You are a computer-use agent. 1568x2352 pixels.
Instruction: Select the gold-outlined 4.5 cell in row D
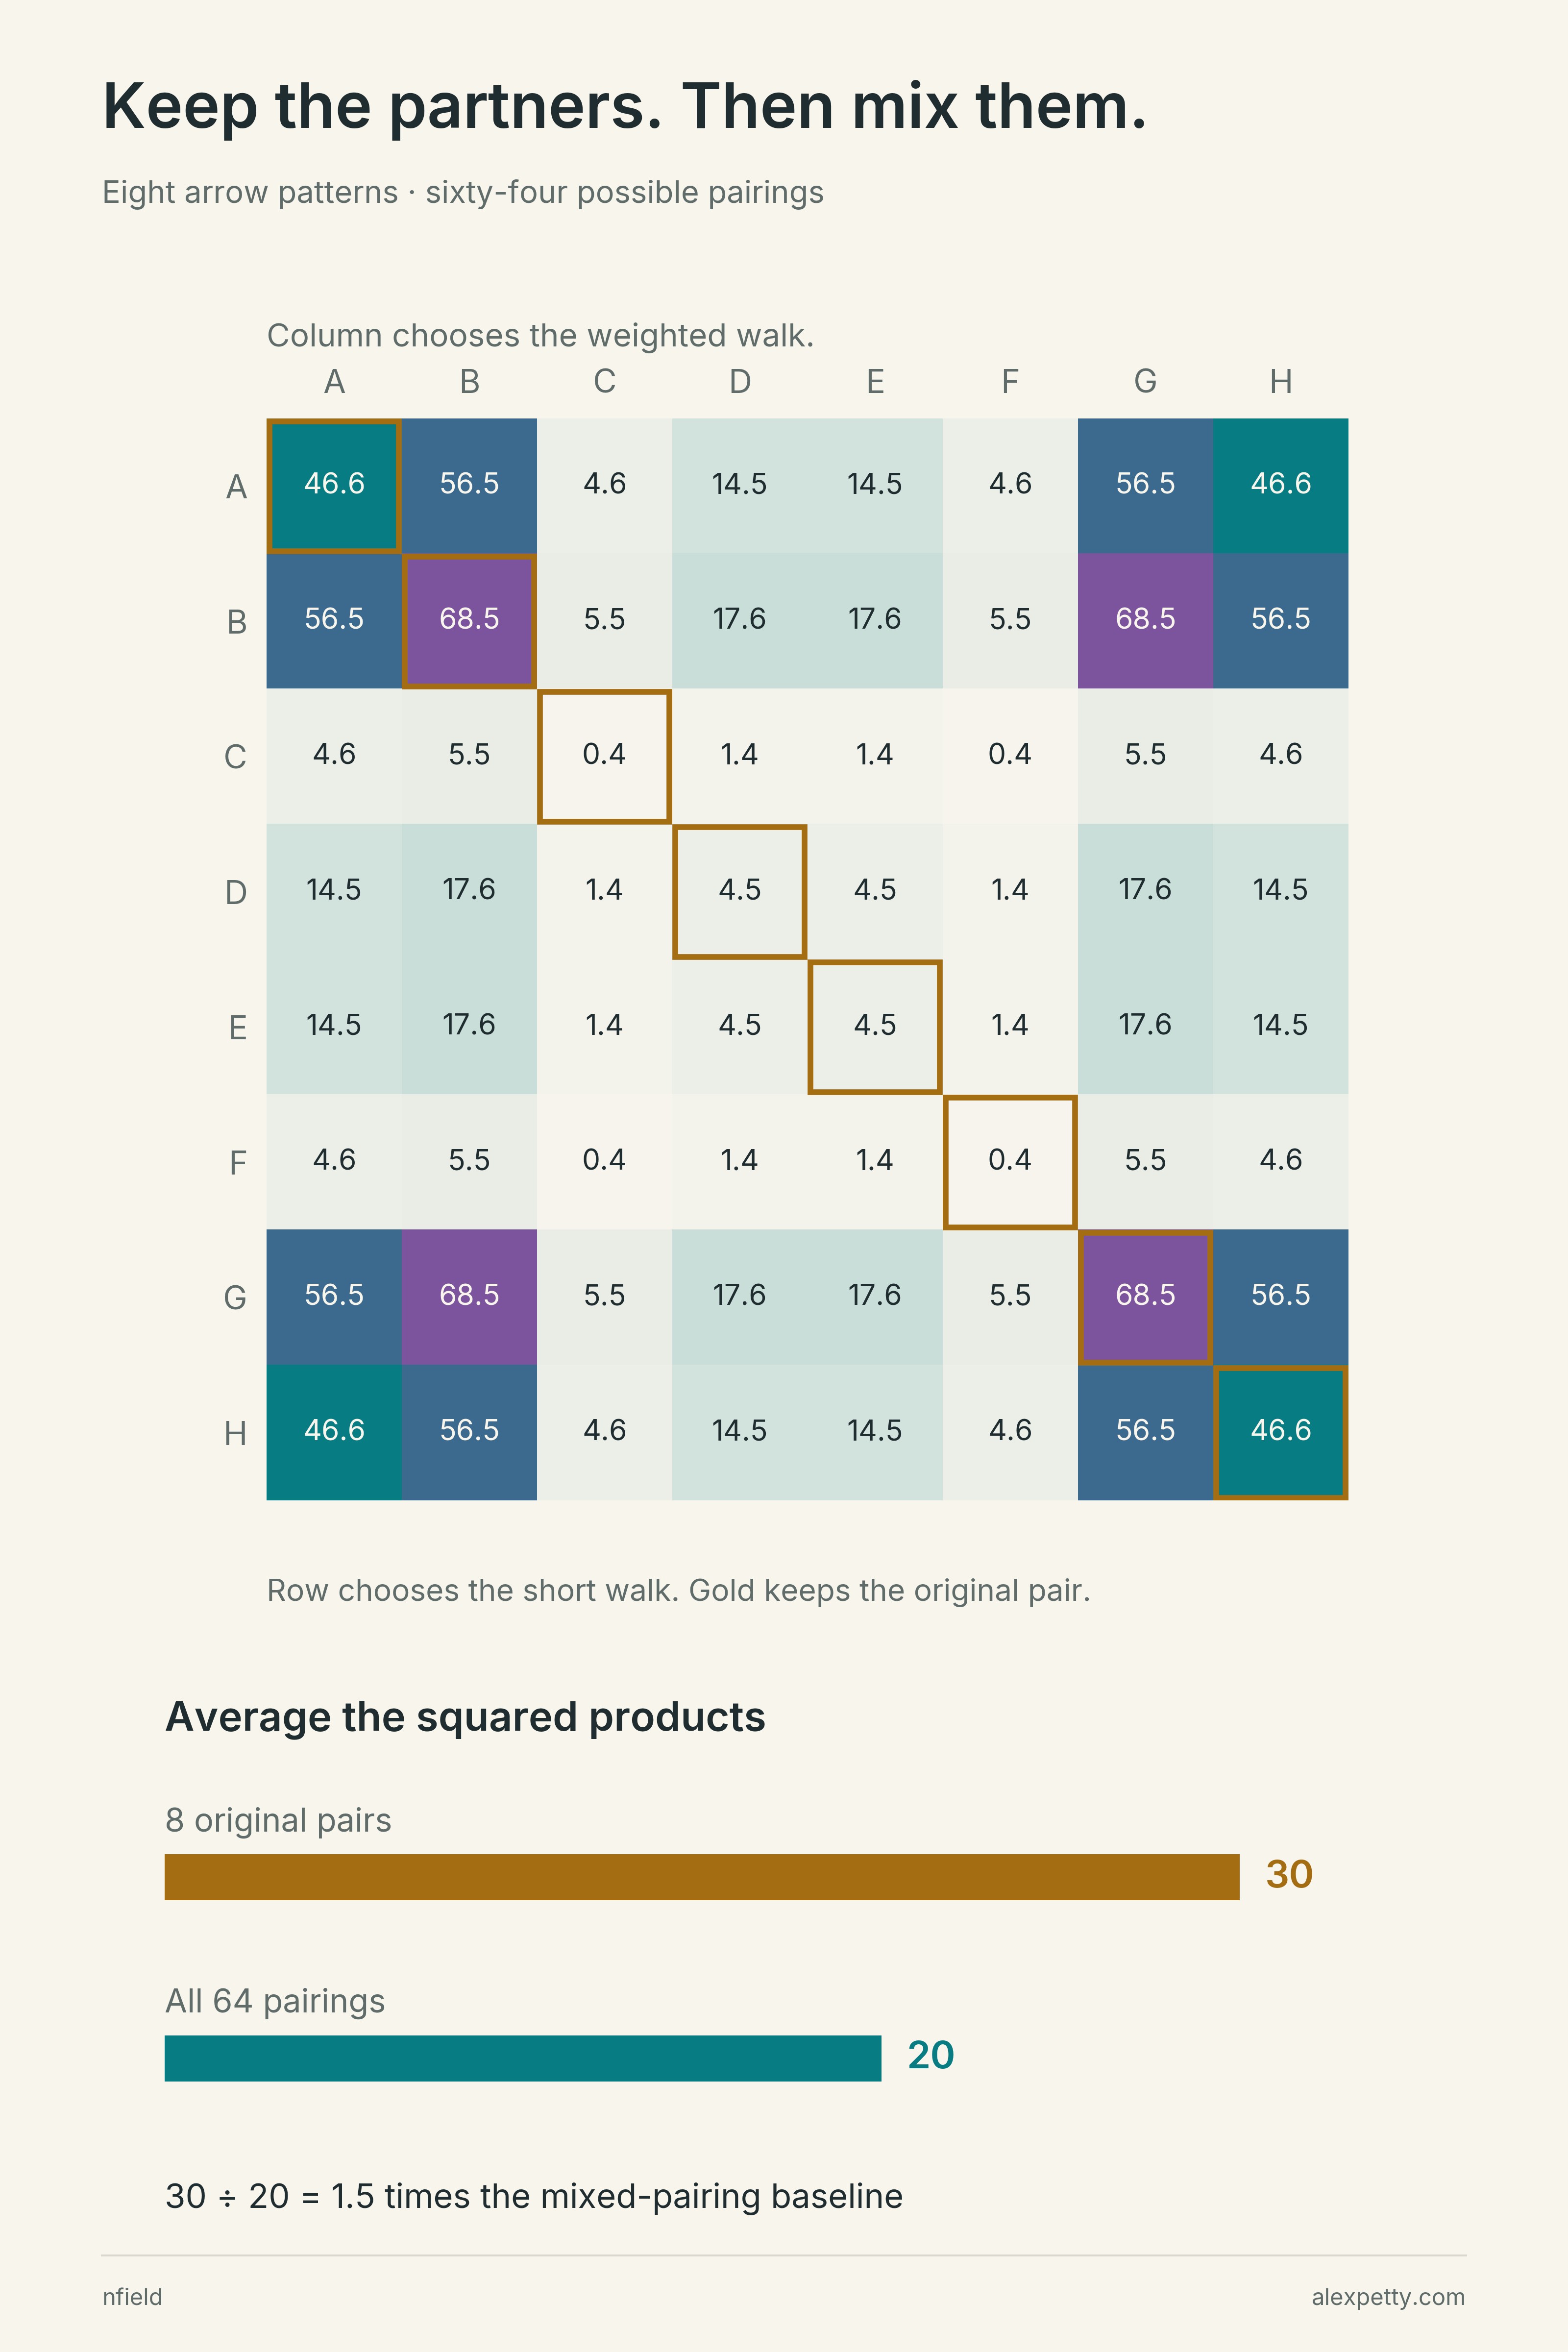(x=740, y=891)
